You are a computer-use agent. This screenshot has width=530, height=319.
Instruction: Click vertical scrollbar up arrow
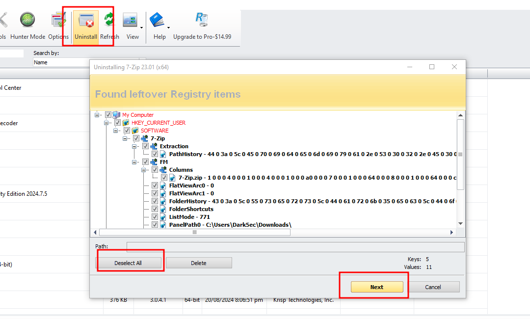(460, 115)
